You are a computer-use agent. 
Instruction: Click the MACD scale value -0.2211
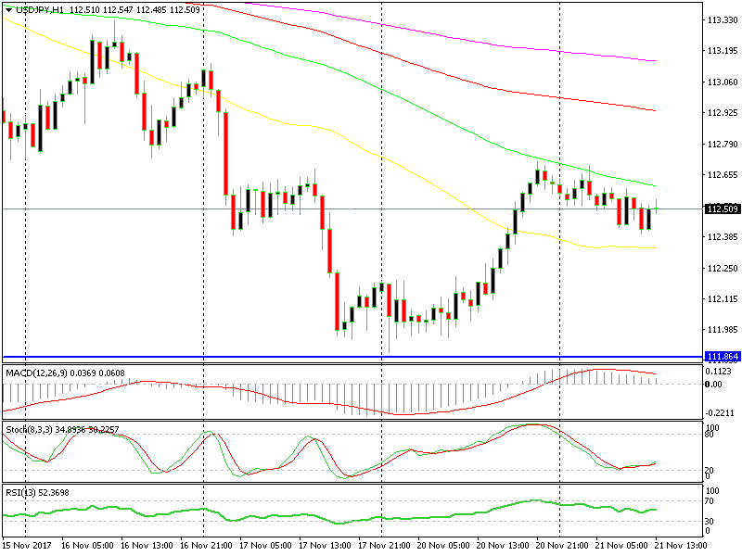coord(721,412)
